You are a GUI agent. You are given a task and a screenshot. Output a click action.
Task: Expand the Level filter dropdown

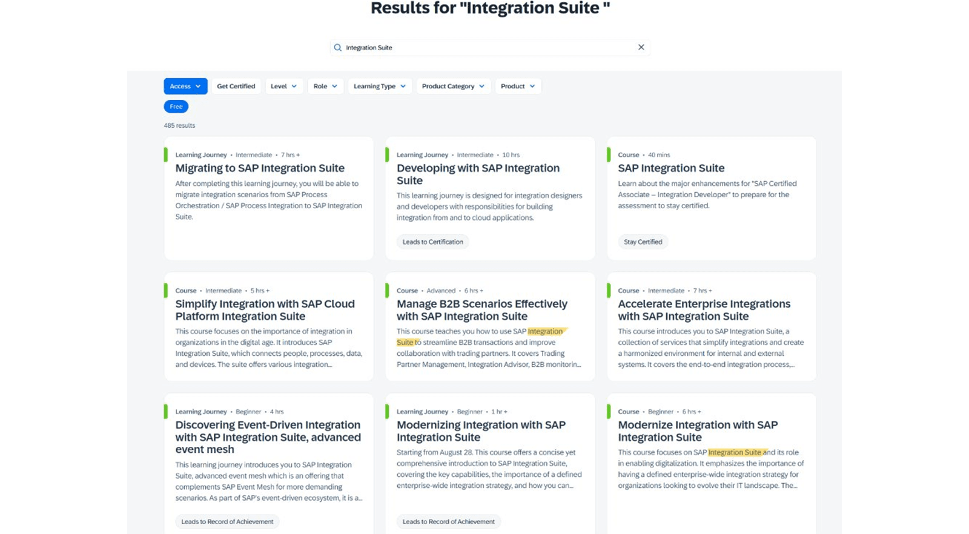[284, 86]
